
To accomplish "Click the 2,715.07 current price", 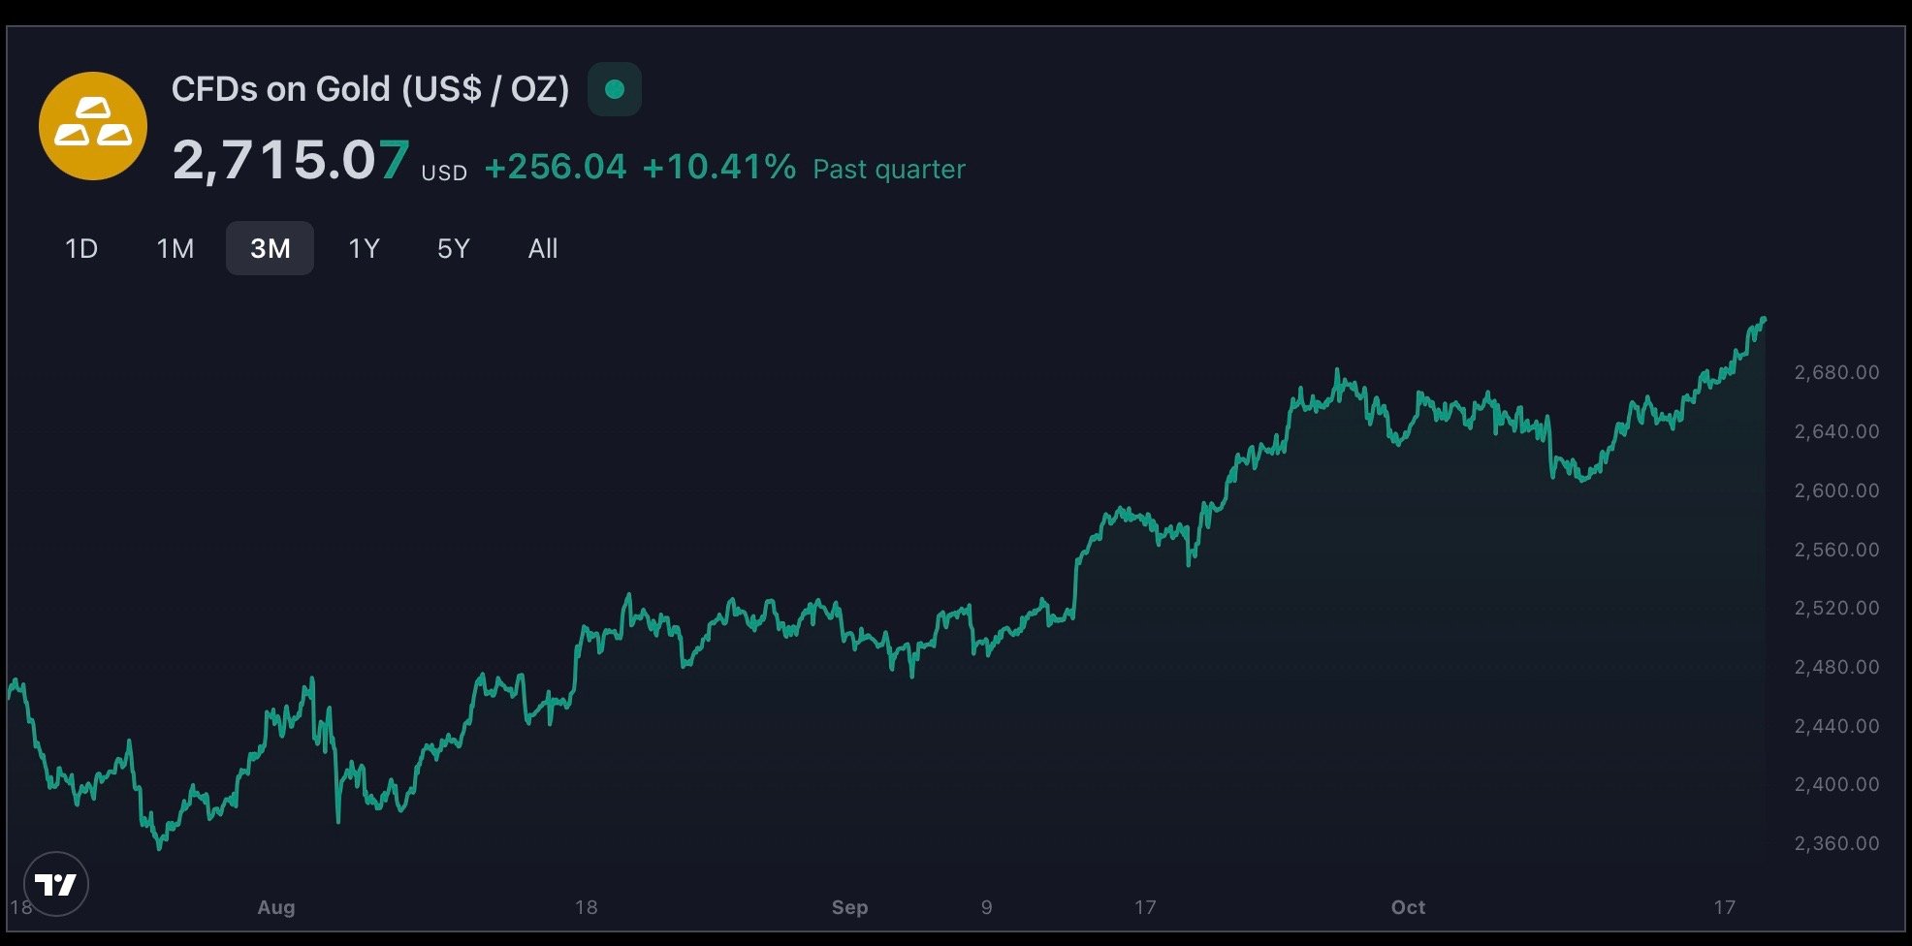I will [x=291, y=160].
